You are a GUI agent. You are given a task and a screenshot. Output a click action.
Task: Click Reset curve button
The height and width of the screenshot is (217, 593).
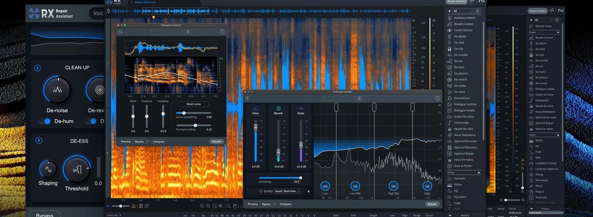[193, 104]
